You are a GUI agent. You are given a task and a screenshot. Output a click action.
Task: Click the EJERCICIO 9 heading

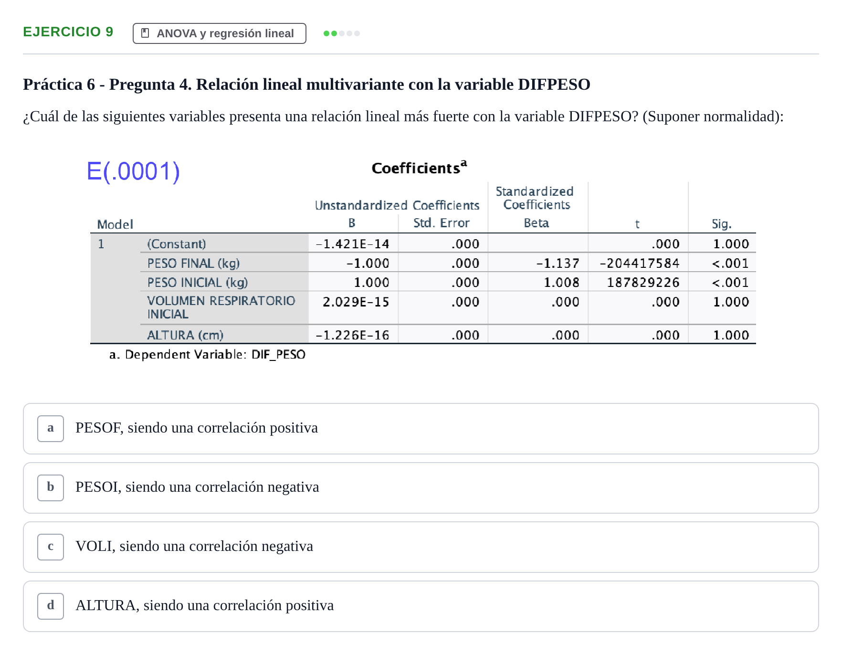click(68, 32)
